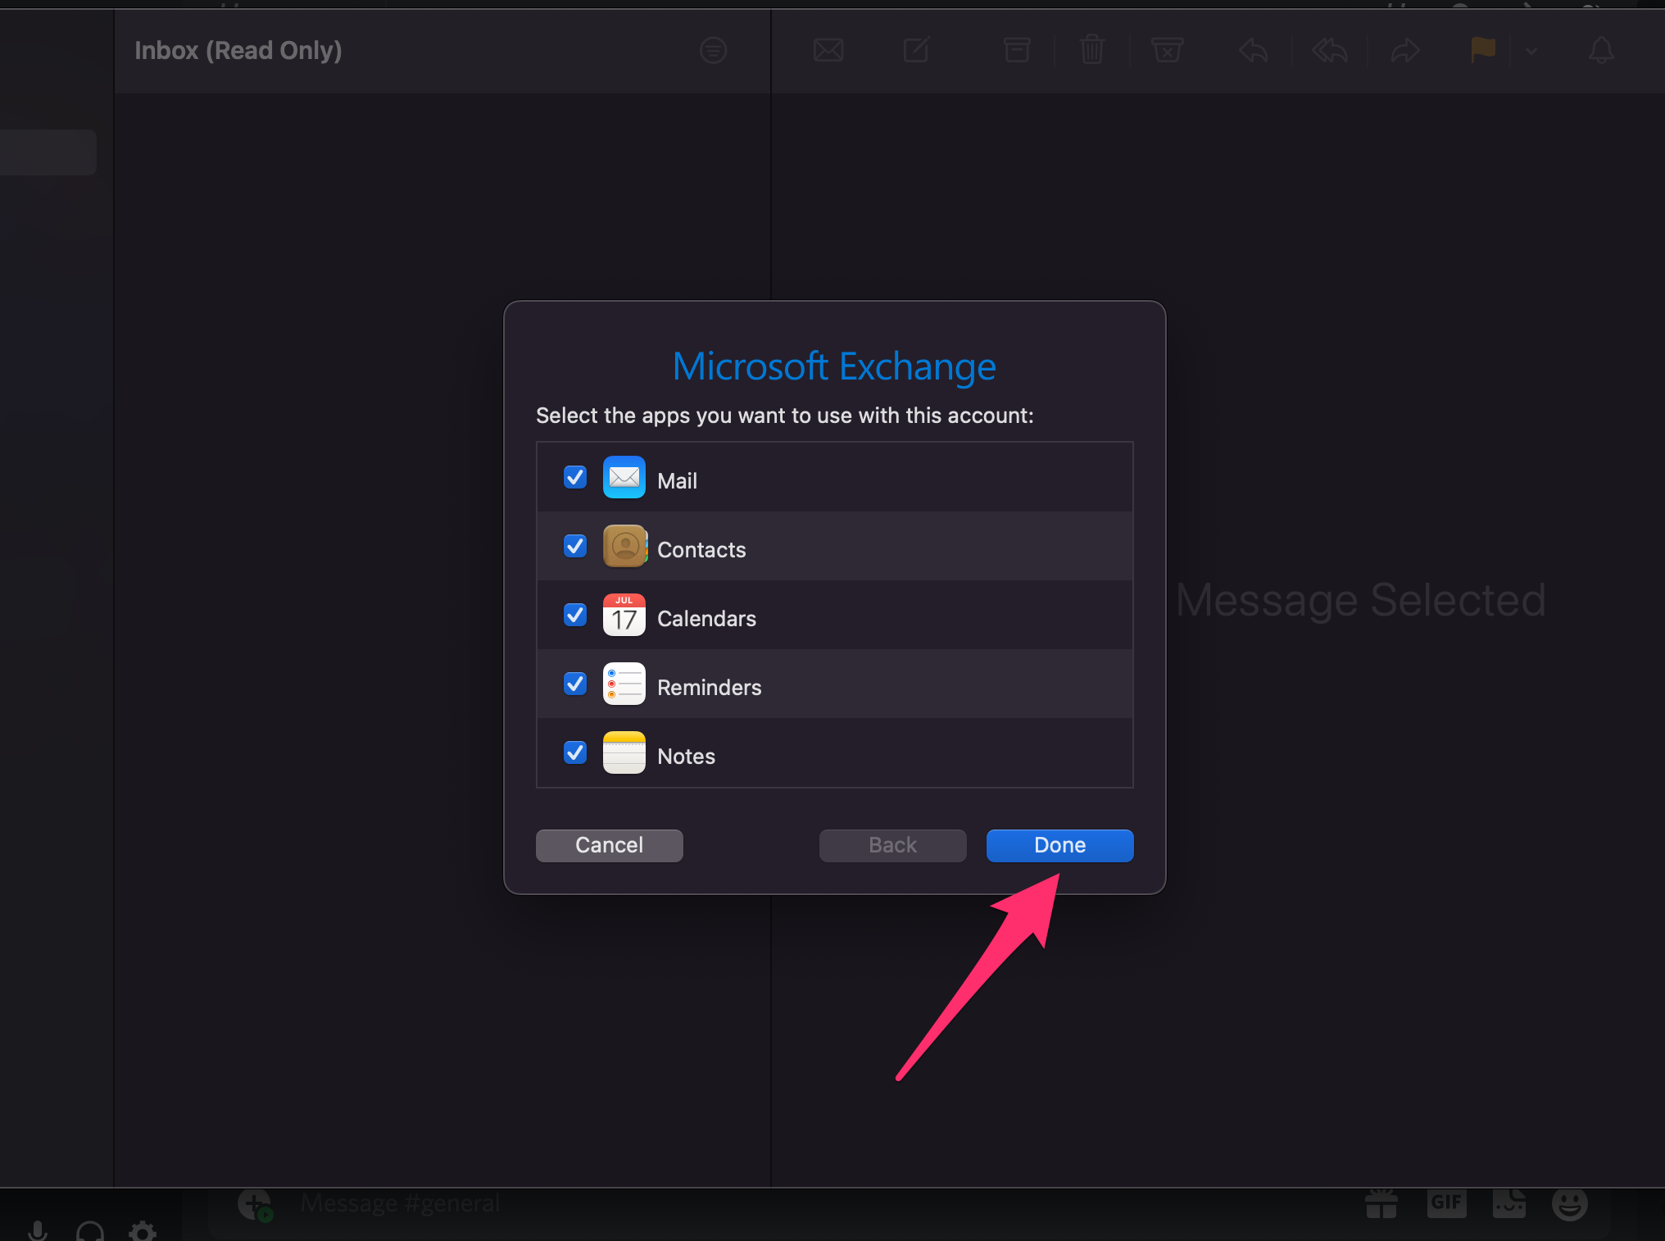This screenshot has width=1665, height=1241.
Task: Open the flag color dropdown arrow
Action: point(1531,51)
